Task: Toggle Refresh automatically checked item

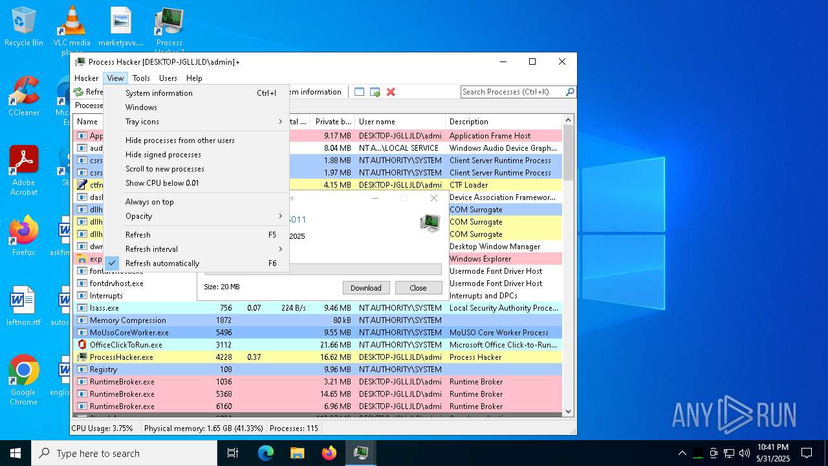Action: (196, 263)
